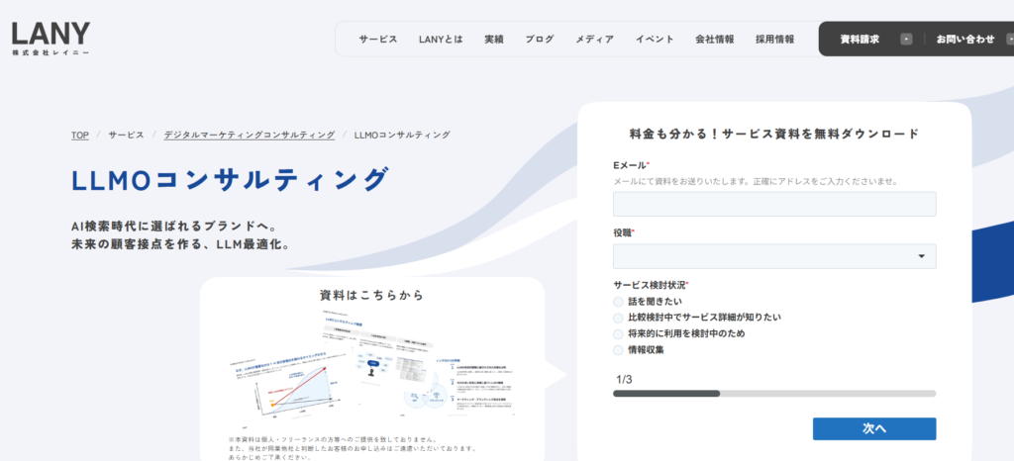Open the メディア navigation item

click(x=594, y=40)
